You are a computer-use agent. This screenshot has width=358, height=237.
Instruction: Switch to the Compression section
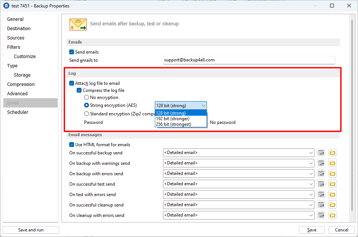(20, 84)
